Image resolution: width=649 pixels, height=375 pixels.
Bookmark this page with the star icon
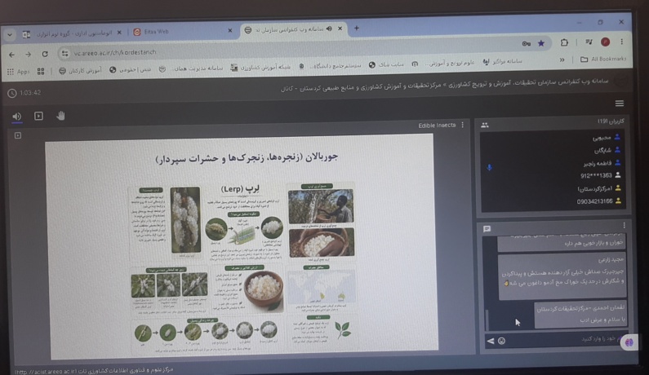tap(541, 43)
